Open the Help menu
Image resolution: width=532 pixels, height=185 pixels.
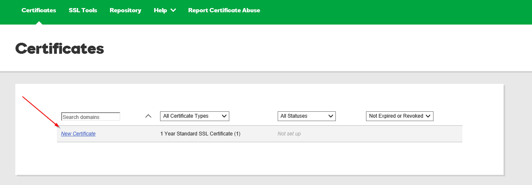click(x=160, y=10)
